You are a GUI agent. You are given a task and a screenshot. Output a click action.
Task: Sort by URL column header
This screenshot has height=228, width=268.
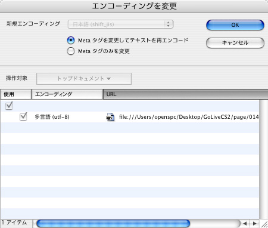[185, 94]
